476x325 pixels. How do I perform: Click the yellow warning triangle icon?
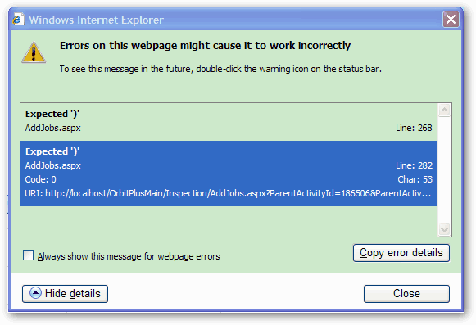coord(34,52)
